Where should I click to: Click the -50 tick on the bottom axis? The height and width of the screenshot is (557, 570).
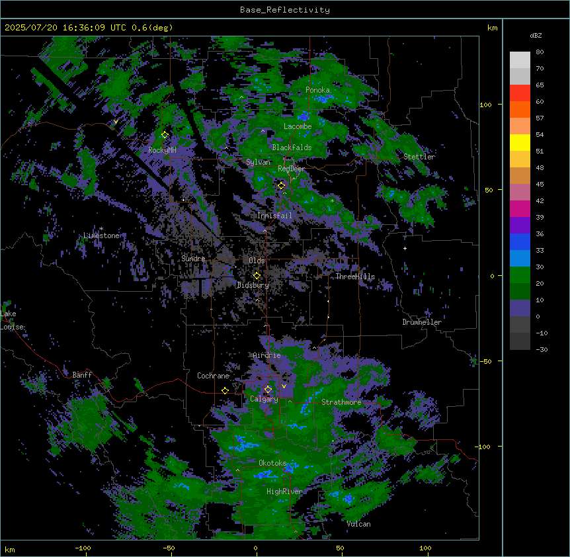169,548
